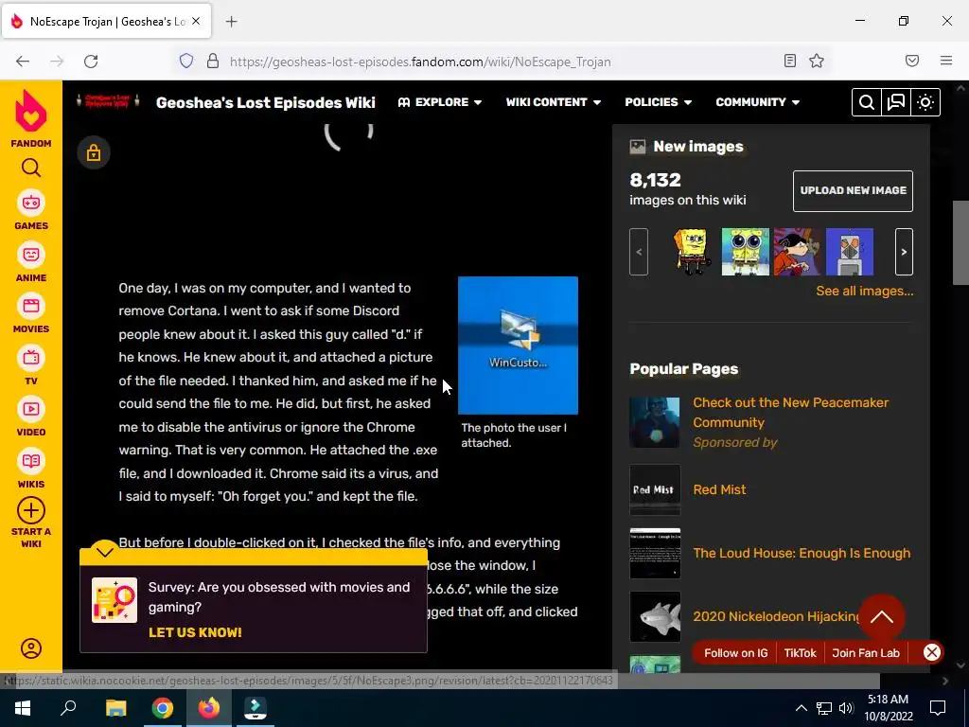
Task: Open the Save to Pocket icon
Action: click(912, 61)
